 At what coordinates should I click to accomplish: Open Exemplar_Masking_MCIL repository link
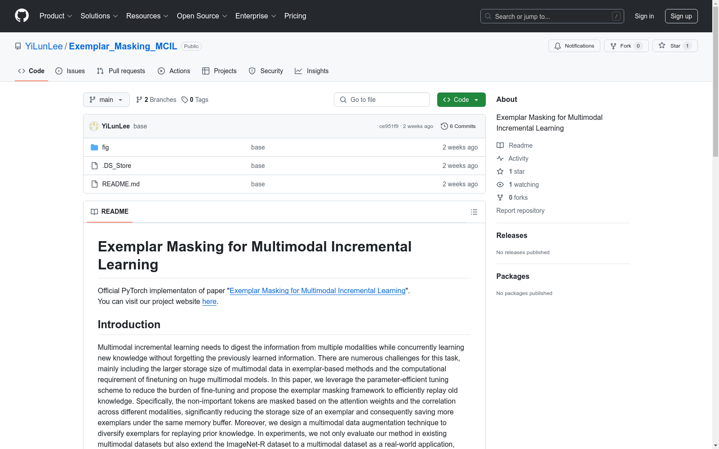[x=123, y=46]
